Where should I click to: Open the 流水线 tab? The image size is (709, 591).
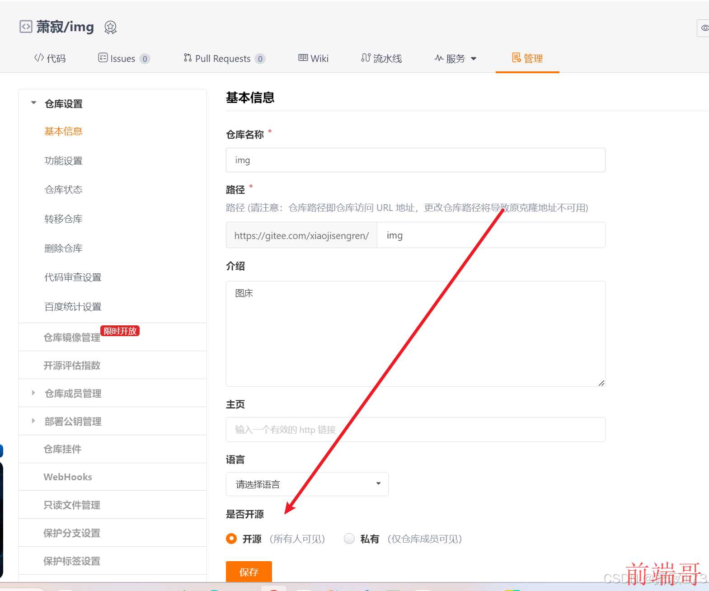coord(381,58)
